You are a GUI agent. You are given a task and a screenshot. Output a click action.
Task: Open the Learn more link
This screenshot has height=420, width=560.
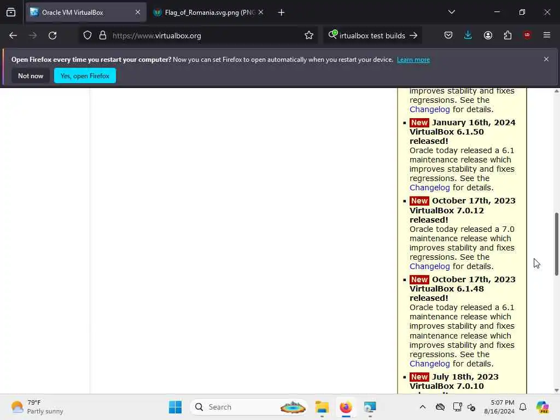pyautogui.click(x=413, y=60)
